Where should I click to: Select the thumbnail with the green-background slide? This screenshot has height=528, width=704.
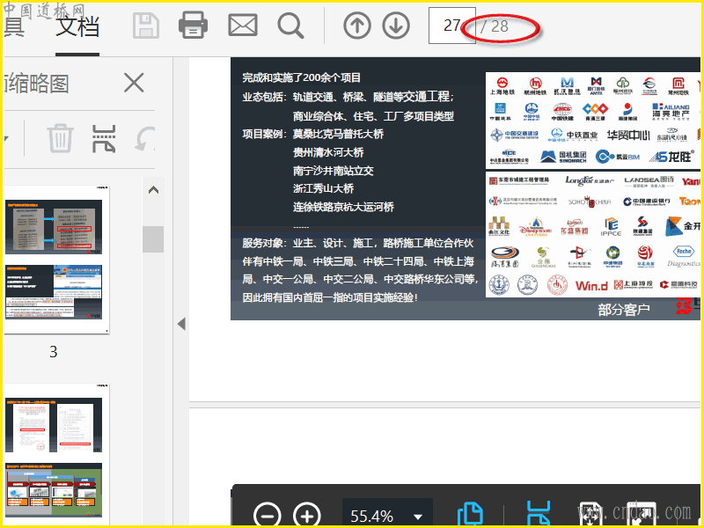(x=54, y=490)
